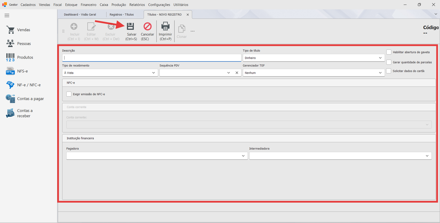The height and width of the screenshot is (223, 440).
Task: Select the Títulos - NOVO REGISTRO tab
Action: 164,15
